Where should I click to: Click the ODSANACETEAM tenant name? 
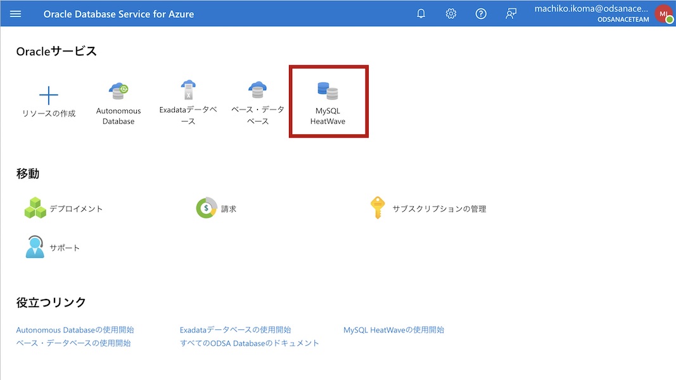click(623, 20)
